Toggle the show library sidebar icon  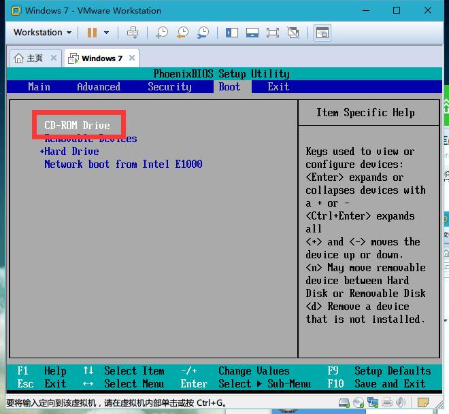click(232, 32)
